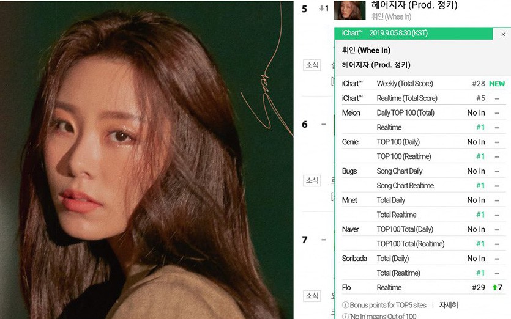Click the green NEW badge on Weekly row
511x319 pixels.
point(497,84)
